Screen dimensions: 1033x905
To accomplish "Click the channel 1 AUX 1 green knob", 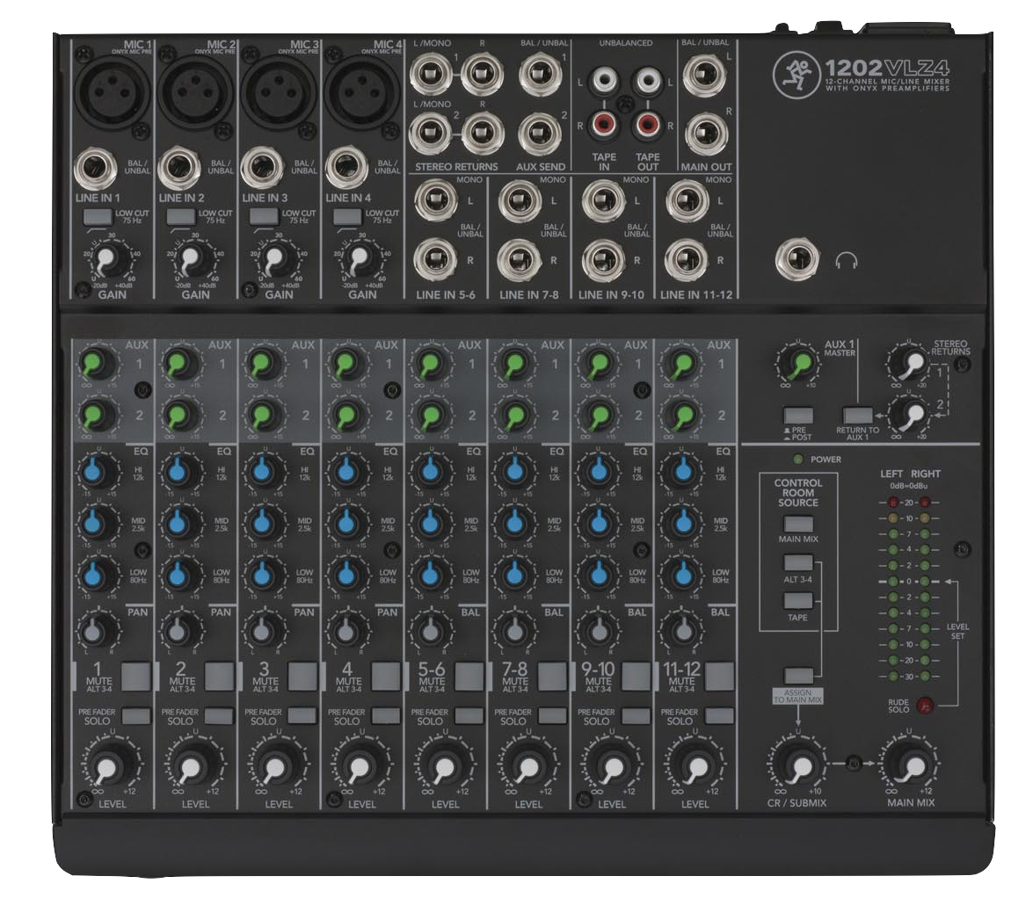I will click(x=96, y=363).
